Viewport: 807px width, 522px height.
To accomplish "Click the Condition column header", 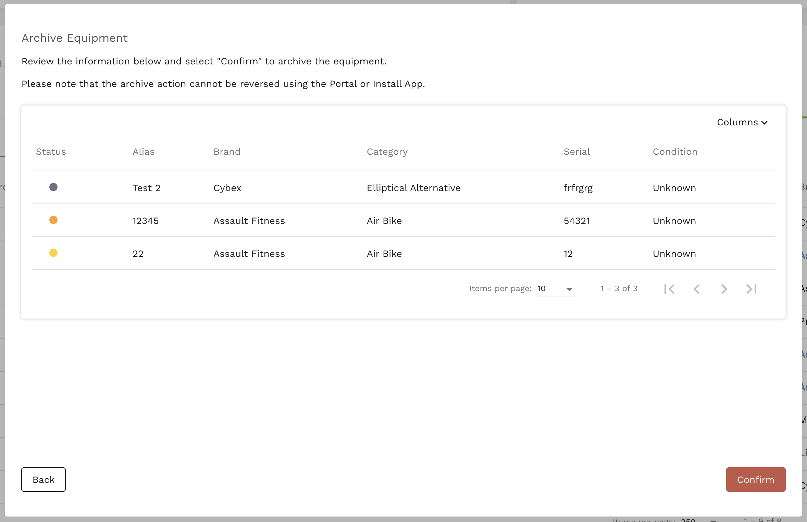I will (675, 152).
